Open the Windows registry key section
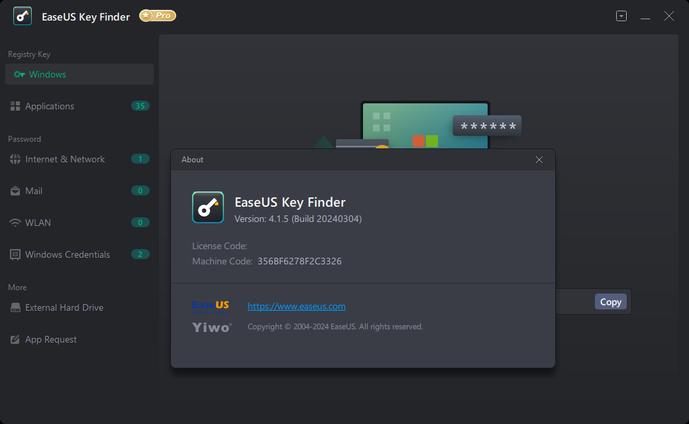 (79, 74)
